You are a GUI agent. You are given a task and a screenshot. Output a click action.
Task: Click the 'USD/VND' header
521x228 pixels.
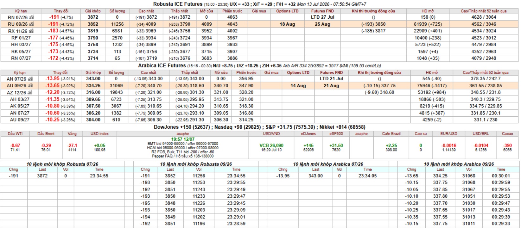click(x=271, y=134)
